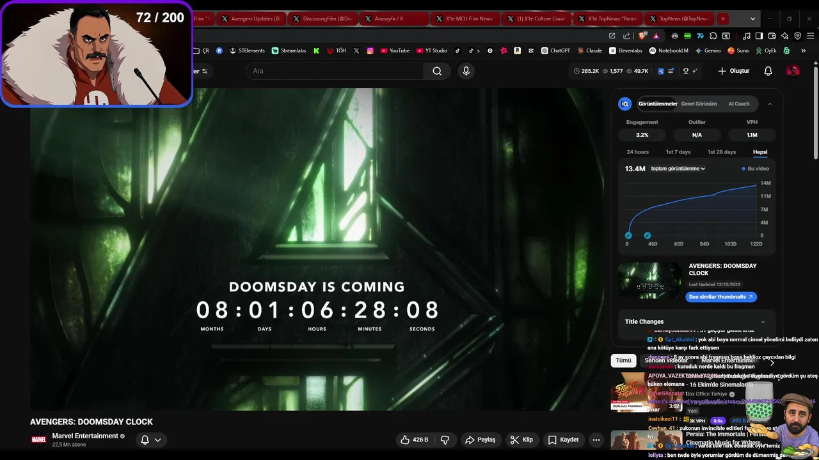
Task: Share the video via Paylaş button
Action: pyautogui.click(x=480, y=440)
